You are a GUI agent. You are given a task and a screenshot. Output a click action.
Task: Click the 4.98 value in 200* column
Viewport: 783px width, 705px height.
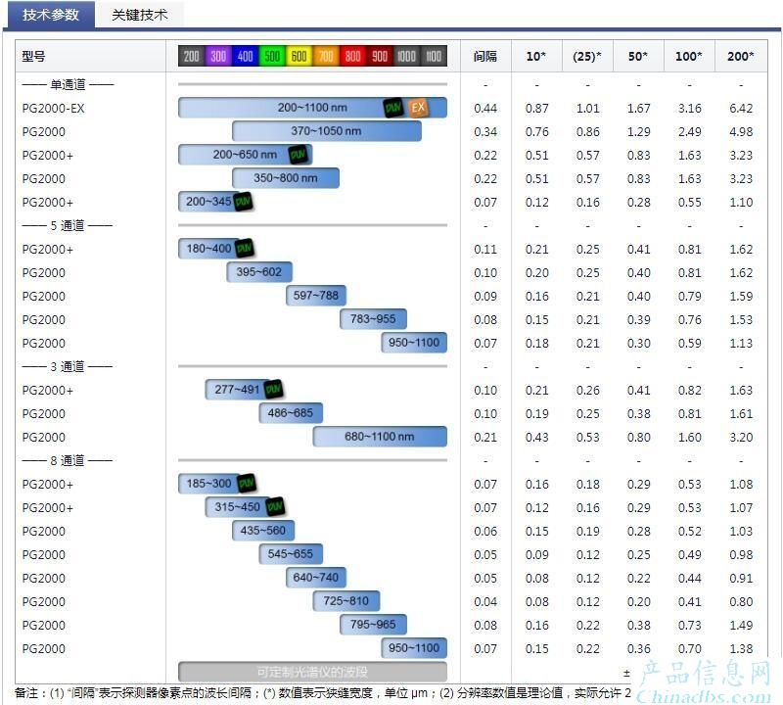pyautogui.click(x=741, y=131)
